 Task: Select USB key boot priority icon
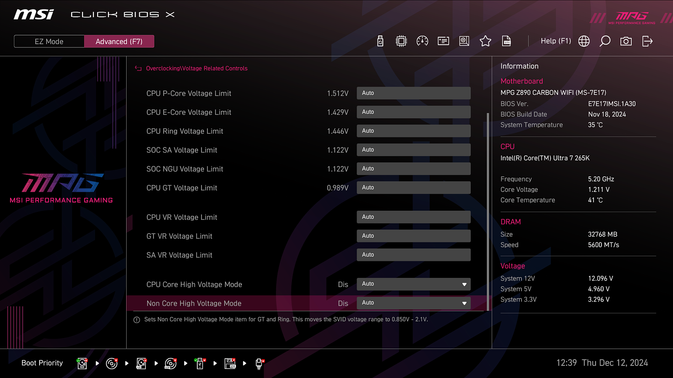pyautogui.click(x=200, y=363)
